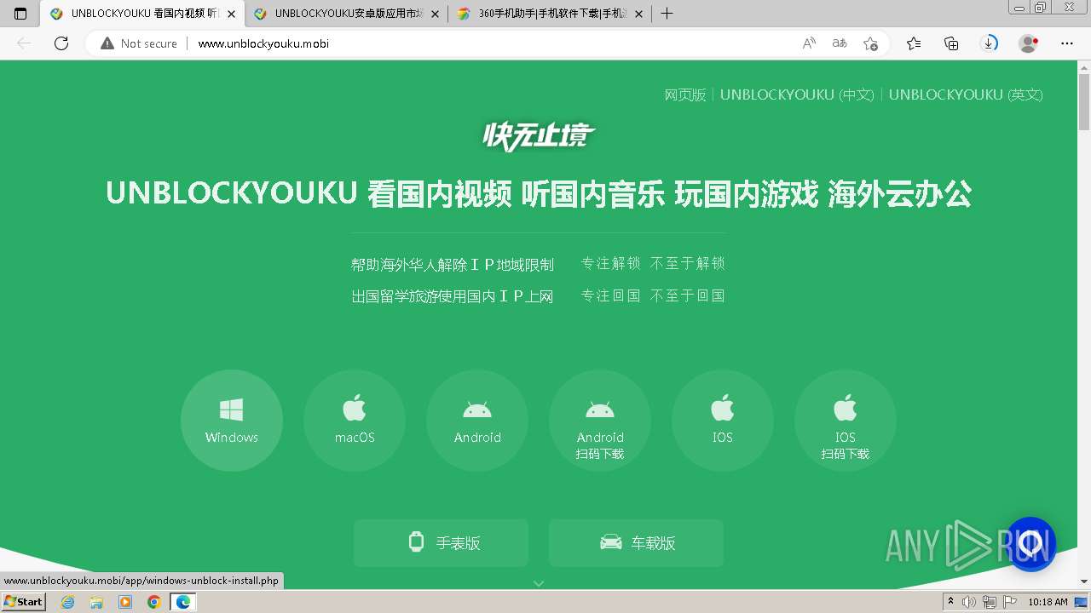Add this page to favorites
The width and height of the screenshot is (1091, 613).
[870, 43]
